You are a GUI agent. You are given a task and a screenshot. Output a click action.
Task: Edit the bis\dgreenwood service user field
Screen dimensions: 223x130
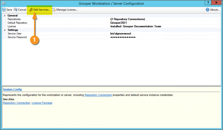click(120, 33)
